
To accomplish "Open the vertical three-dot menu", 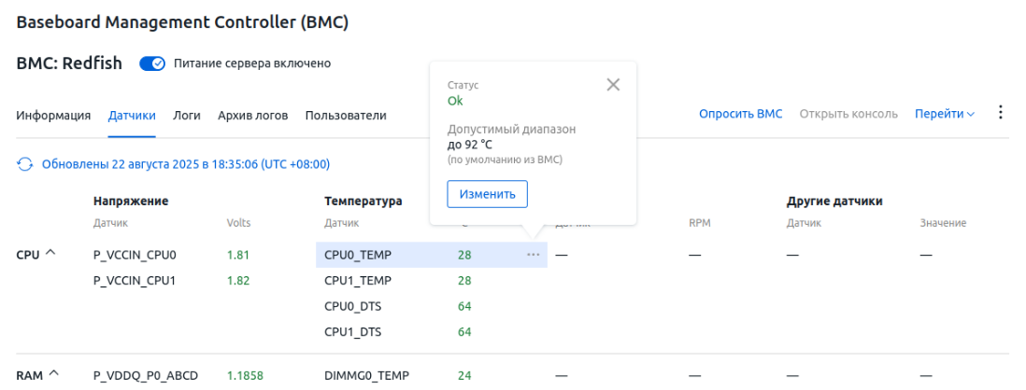I will 1001,113.
